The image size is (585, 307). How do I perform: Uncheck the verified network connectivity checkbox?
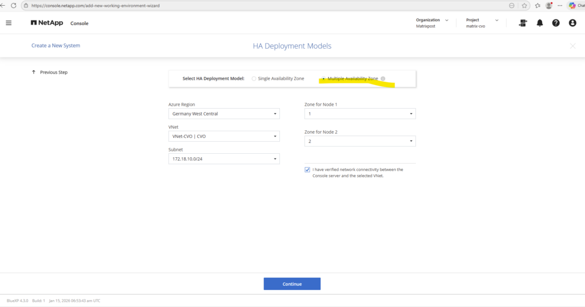click(x=307, y=170)
